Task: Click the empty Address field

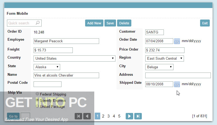Action: pyautogui.click(x=178, y=75)
